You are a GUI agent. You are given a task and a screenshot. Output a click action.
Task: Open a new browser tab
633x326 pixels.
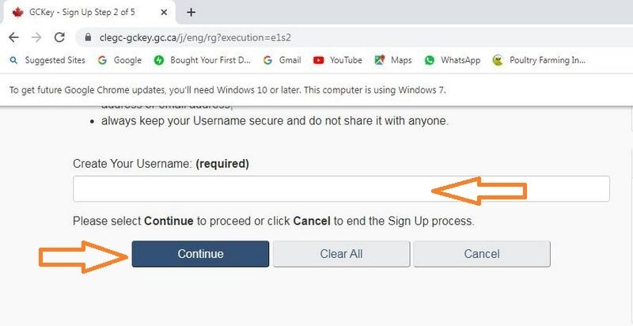pyautogui.click(x=191, y=12)
